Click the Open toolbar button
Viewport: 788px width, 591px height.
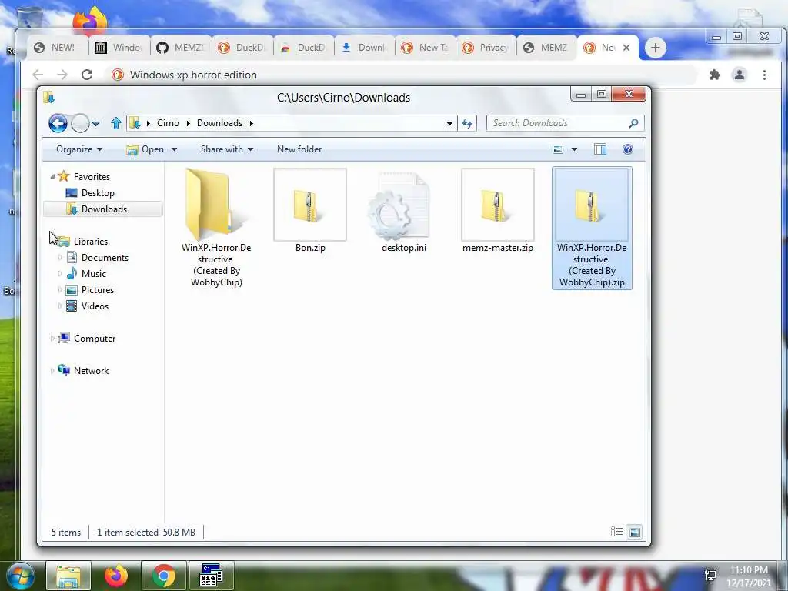[x=145, y=149]
